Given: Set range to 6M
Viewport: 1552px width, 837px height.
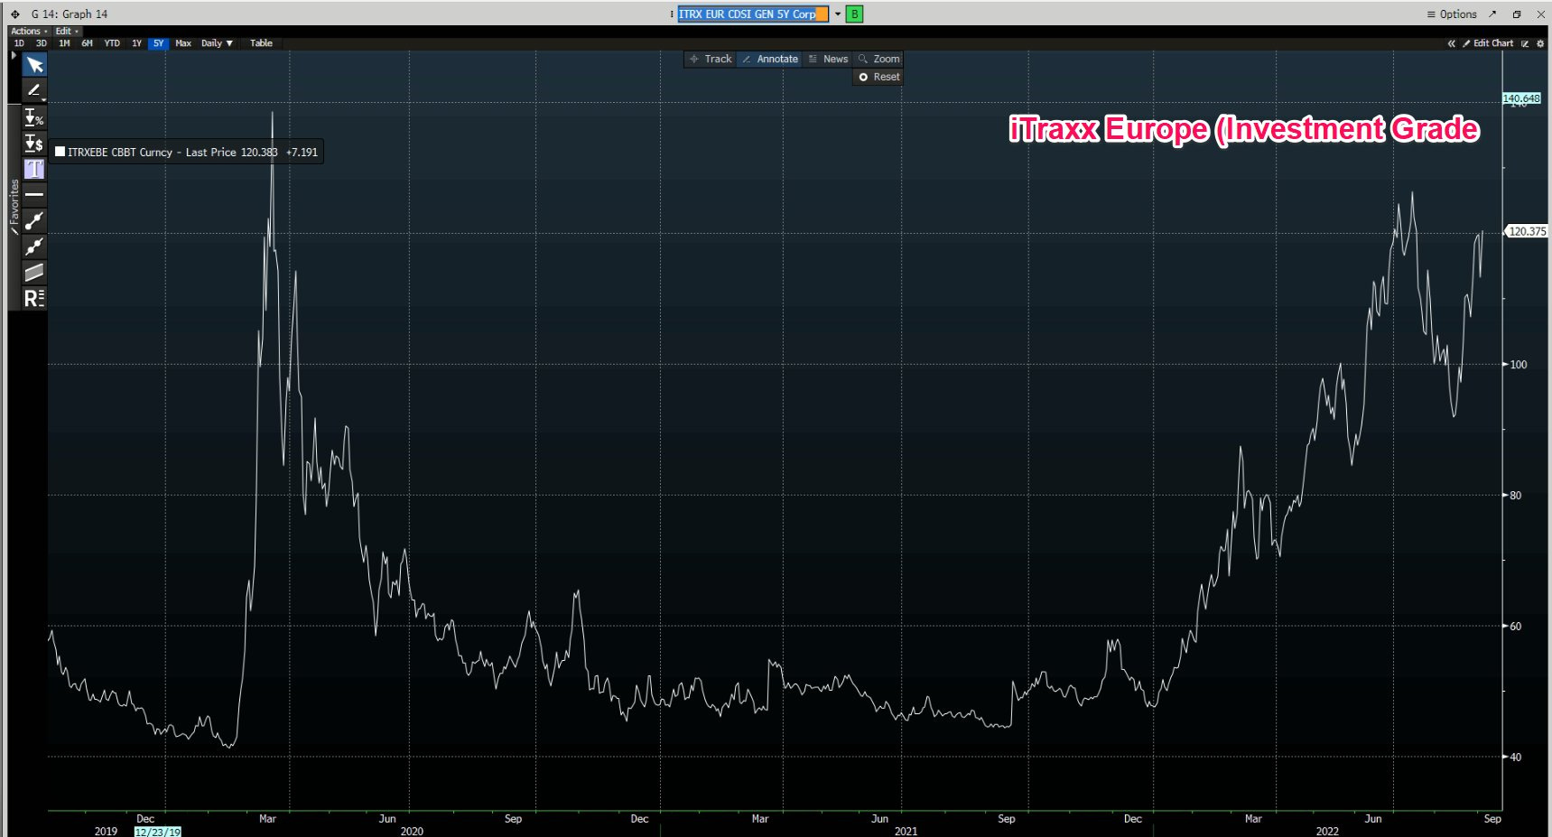Looking at the screenshot, I should coord(87,43).
